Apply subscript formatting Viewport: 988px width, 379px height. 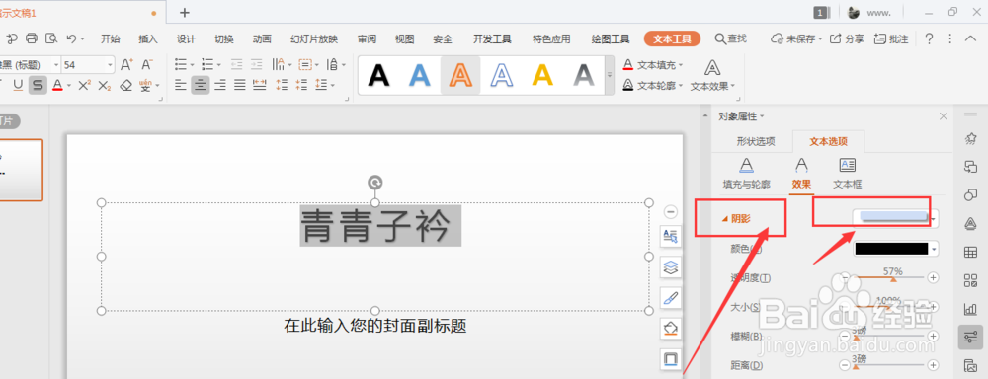105,85
